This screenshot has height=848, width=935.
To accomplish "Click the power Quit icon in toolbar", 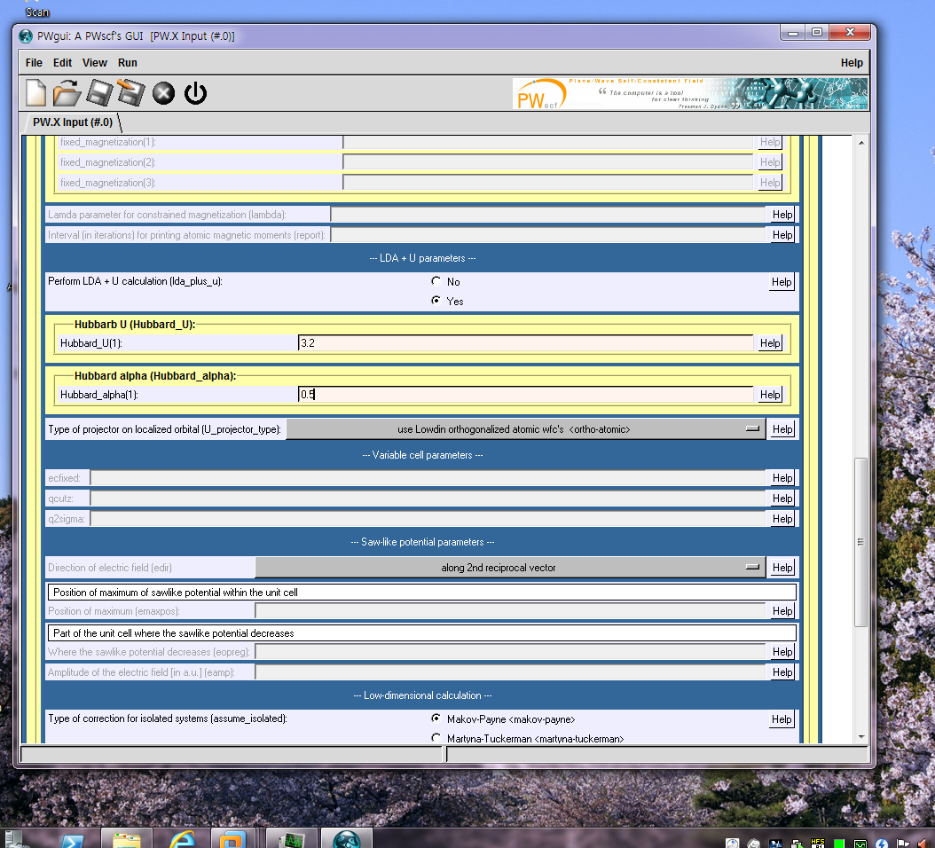I will 195,93.
